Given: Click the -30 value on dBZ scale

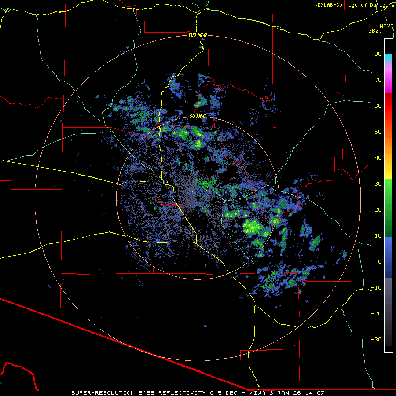Looking at the screenshot, I should coord(376,339).
